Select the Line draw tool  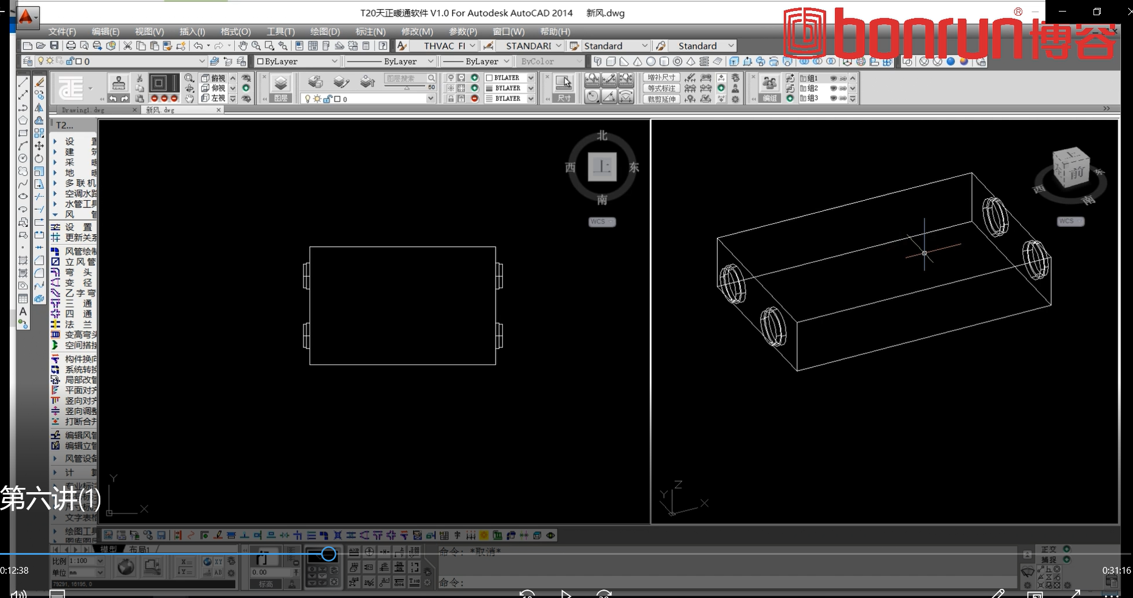point(23,82)
